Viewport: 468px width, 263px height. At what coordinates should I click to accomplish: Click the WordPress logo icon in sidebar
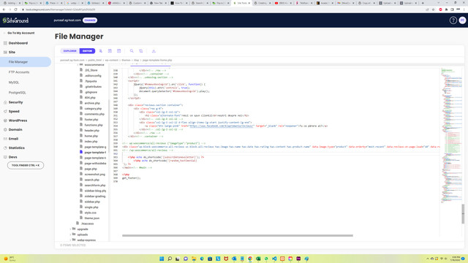point(5,121)
